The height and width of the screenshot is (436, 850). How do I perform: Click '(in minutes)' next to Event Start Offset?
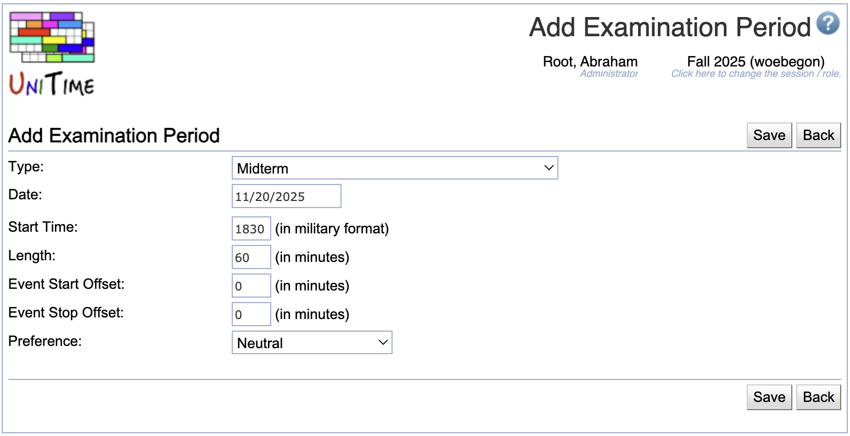312,286
